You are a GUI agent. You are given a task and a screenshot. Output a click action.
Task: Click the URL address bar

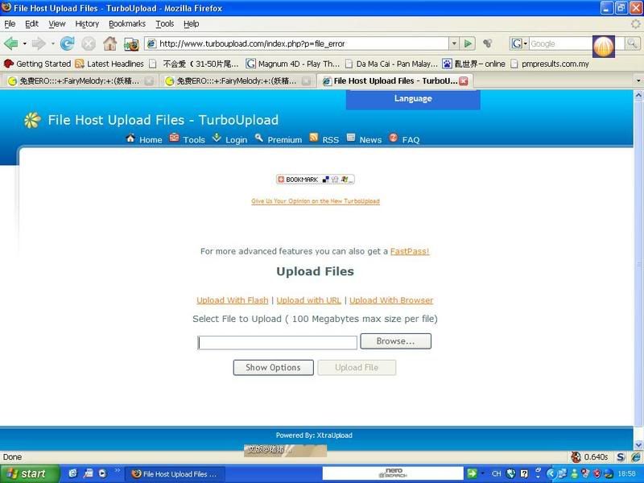(x=297, y=43)
